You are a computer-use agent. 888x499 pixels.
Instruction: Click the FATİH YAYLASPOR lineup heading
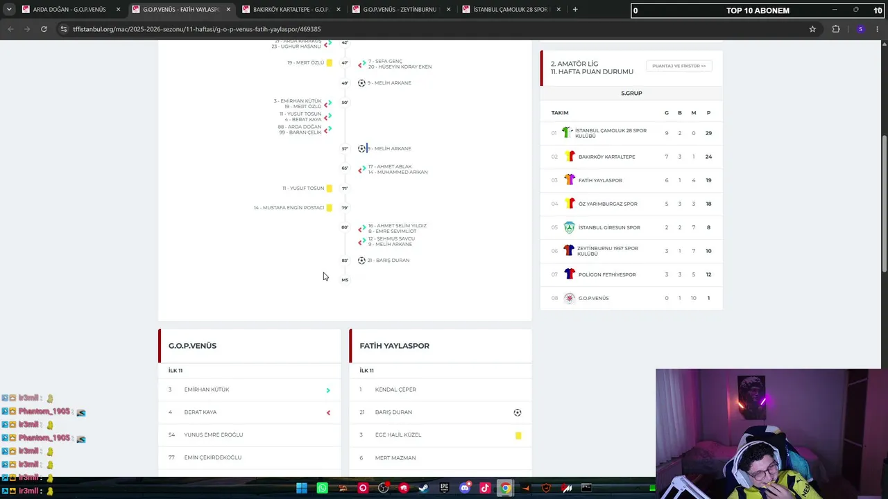click(395, 346)
